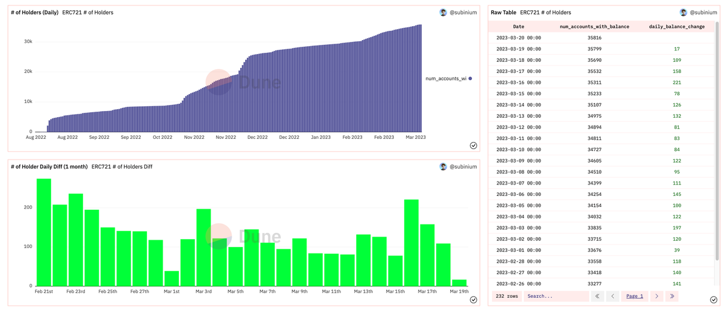Viewport: 728px width, 310px height.
Task: Click the avatar icon in # of Holders (Daily) panel
Action: tap(443, 12)
